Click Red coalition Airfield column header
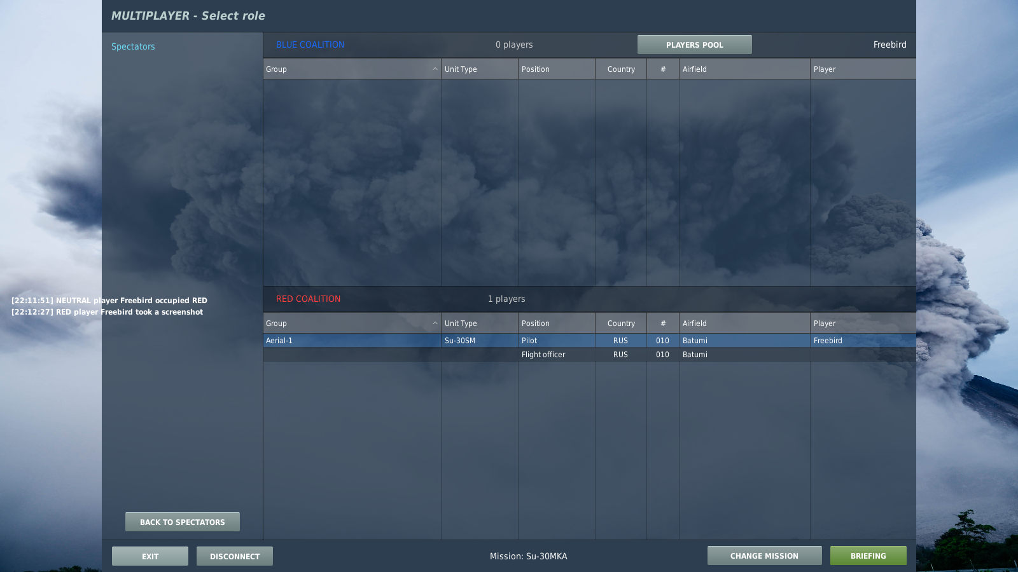The height and width of the screenshot is (572, 1018). coord(744,323)
